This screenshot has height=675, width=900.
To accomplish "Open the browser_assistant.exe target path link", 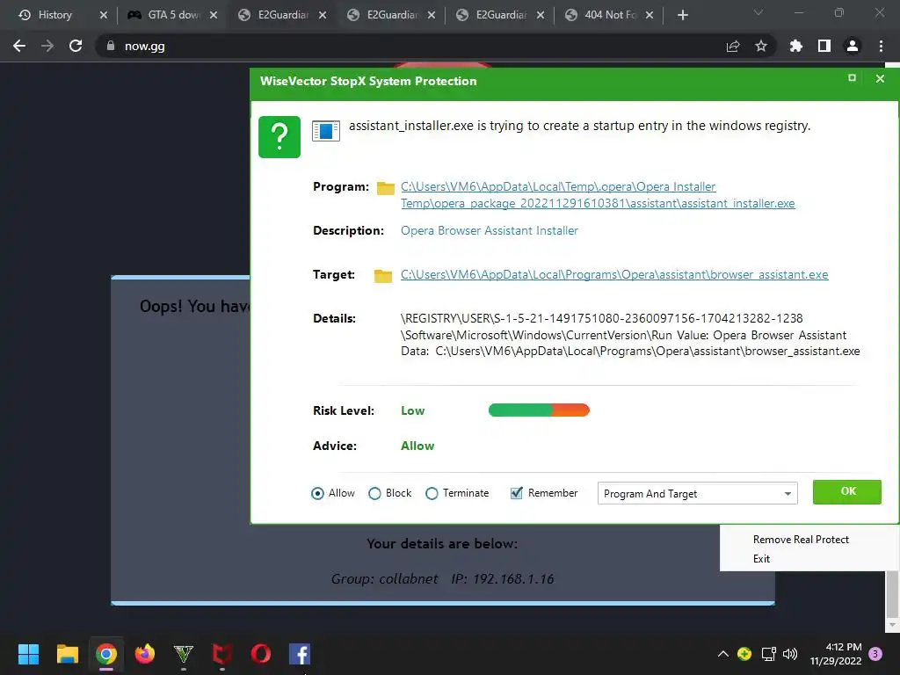I will click(614, 275).
